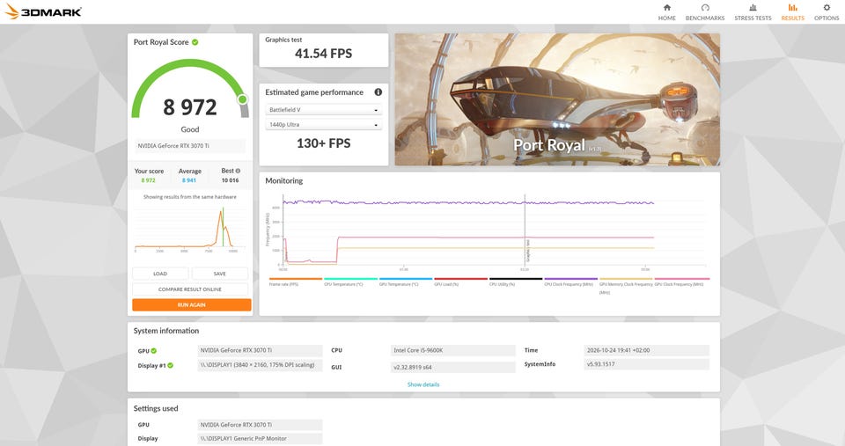Click the Best score 10 016
The width and height of the screenshot is (845, 446).
coord(230,180)
